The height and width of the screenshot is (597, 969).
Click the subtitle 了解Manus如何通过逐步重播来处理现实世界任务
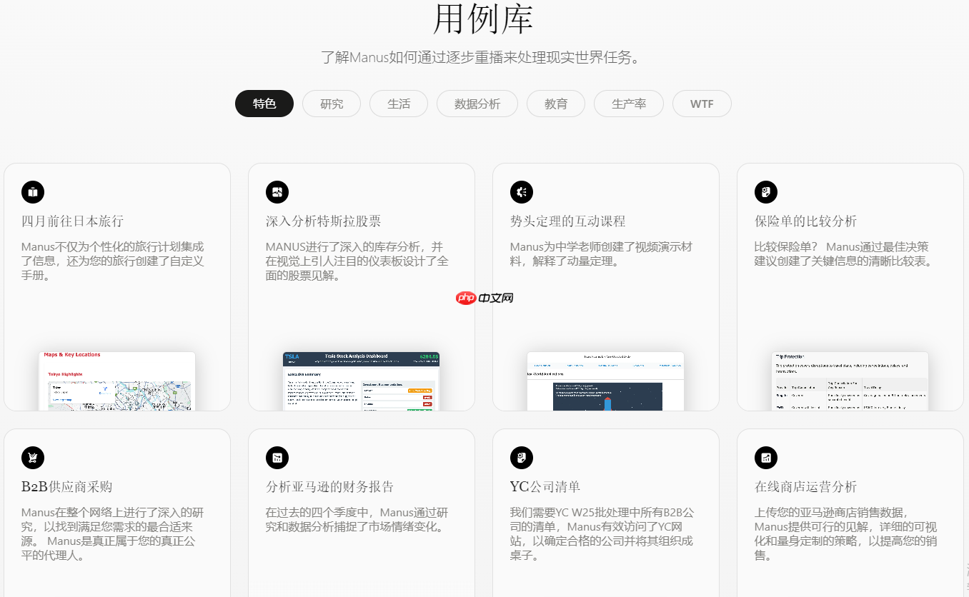(x=480, y=57)
